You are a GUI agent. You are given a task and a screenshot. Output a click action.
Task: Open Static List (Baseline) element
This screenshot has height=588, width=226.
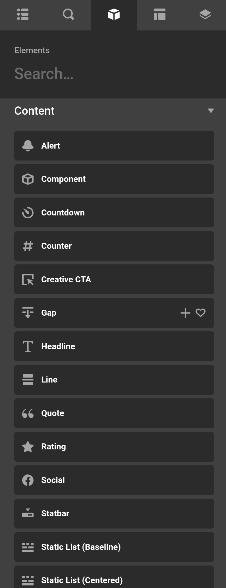(114, 547)
